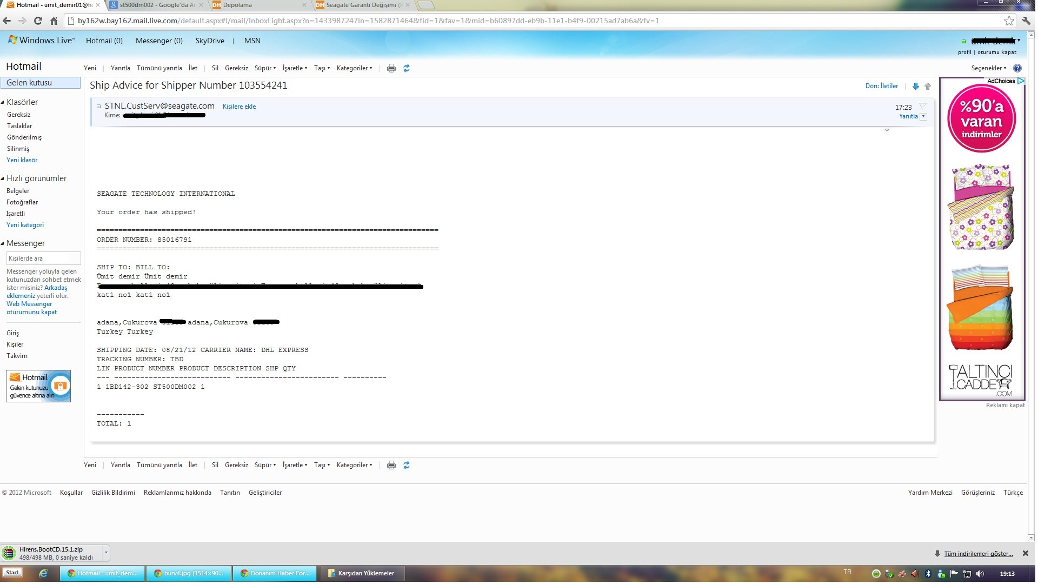Open Kategoriler dropdown in bottom toolbar

[x=356, y=466]
